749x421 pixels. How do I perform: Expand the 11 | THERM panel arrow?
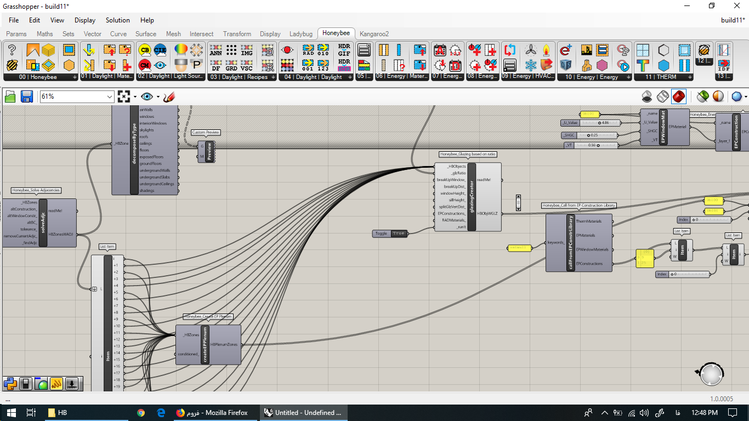689,77
